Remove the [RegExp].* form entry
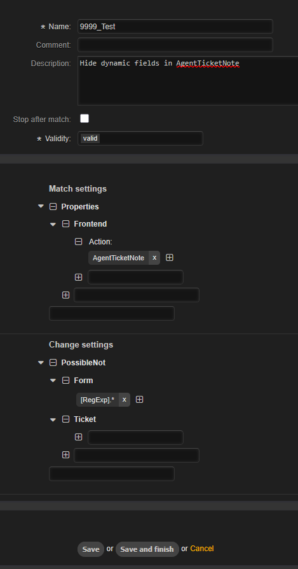298x569 pixels. click(x=124, y=400)
